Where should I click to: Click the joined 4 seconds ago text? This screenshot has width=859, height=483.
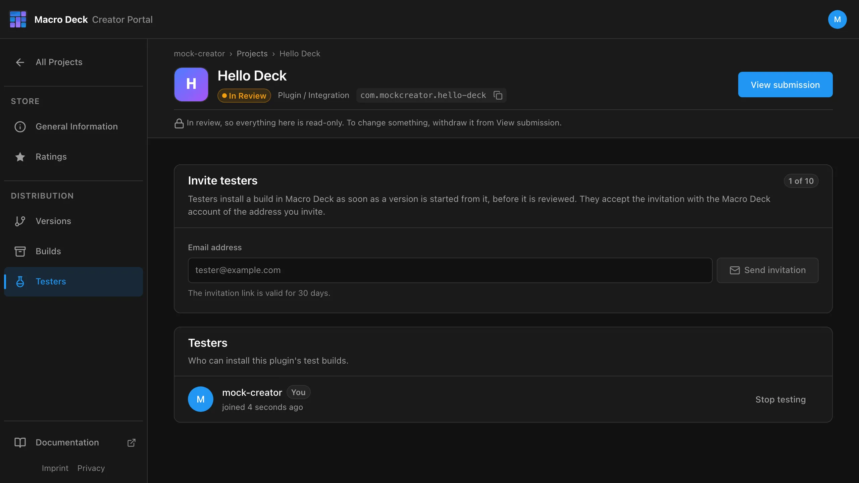262,407
